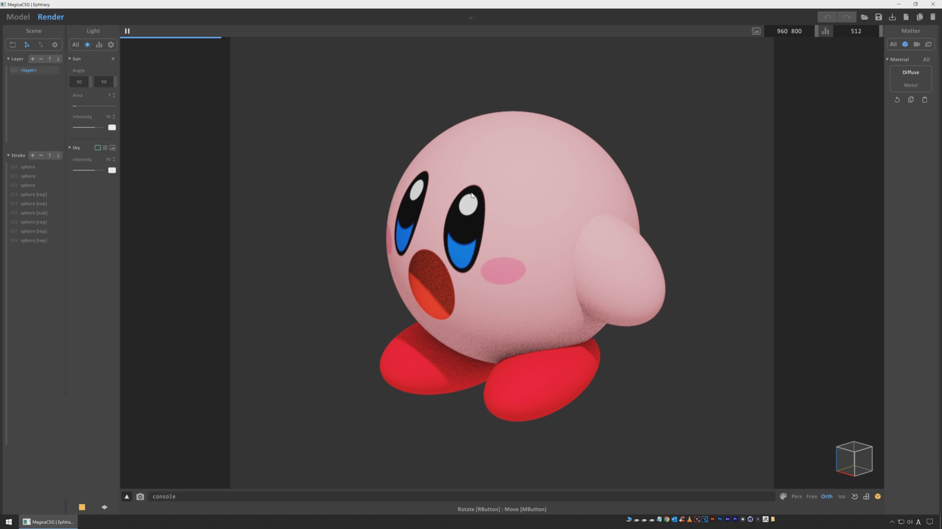Collapse the Stroke section triangle
Viewport: 942px width, 529px height.
(x=8, y=155)
